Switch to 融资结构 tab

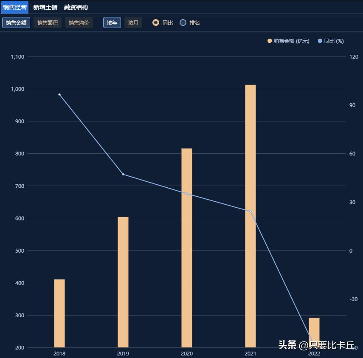coord(75,7)
